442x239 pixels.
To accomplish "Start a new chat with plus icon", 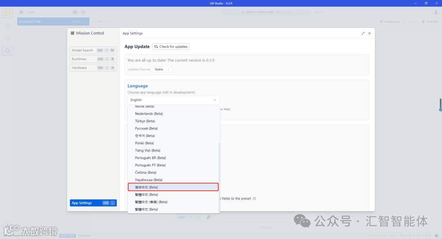I will (83, 12).
